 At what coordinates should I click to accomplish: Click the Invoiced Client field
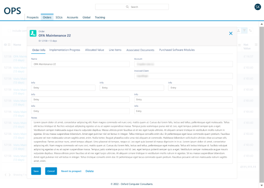coord(183,76)
